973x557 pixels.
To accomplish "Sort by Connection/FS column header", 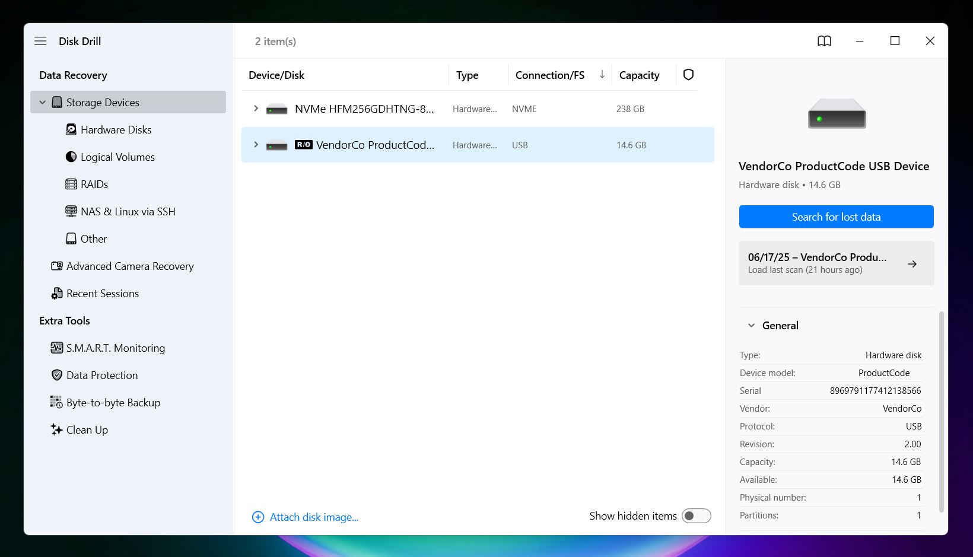I will 550,75.
